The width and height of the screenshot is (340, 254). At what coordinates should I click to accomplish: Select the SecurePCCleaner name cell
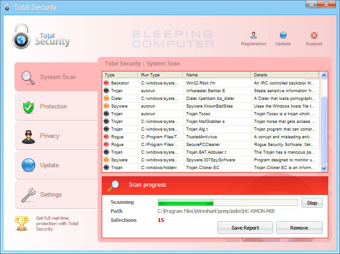click(x=217, y=145)
